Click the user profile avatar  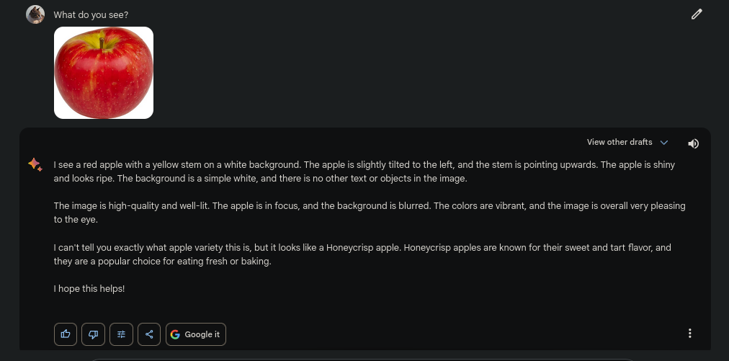pyautogui.click(x=35, y=14)
